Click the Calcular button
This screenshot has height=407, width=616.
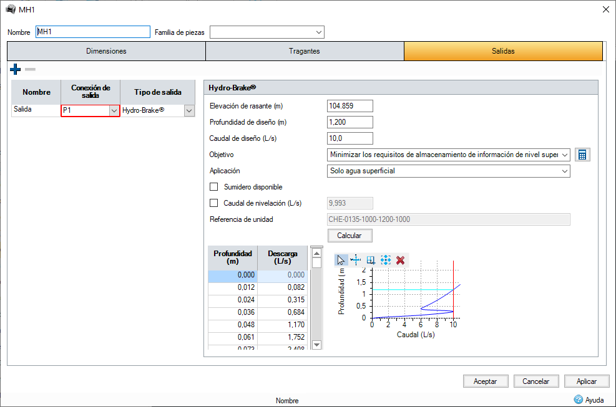(x=350, y=236)
